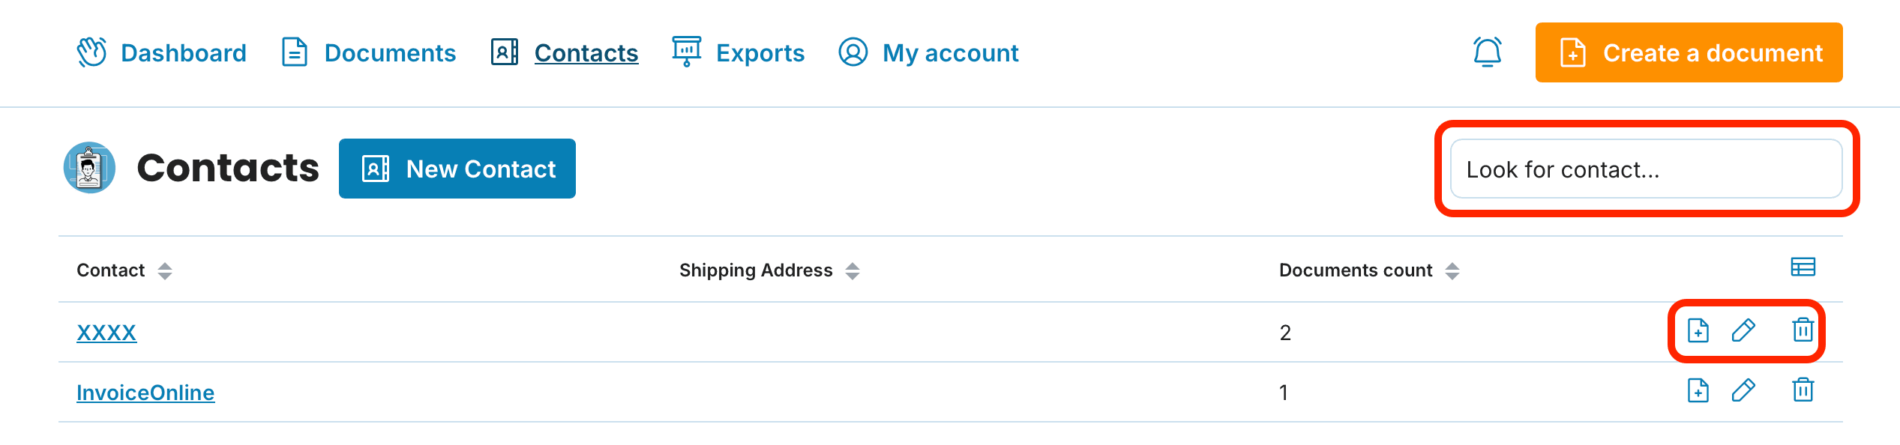
Task: Open the InvoiceOnline contact link
Action: 145,393
